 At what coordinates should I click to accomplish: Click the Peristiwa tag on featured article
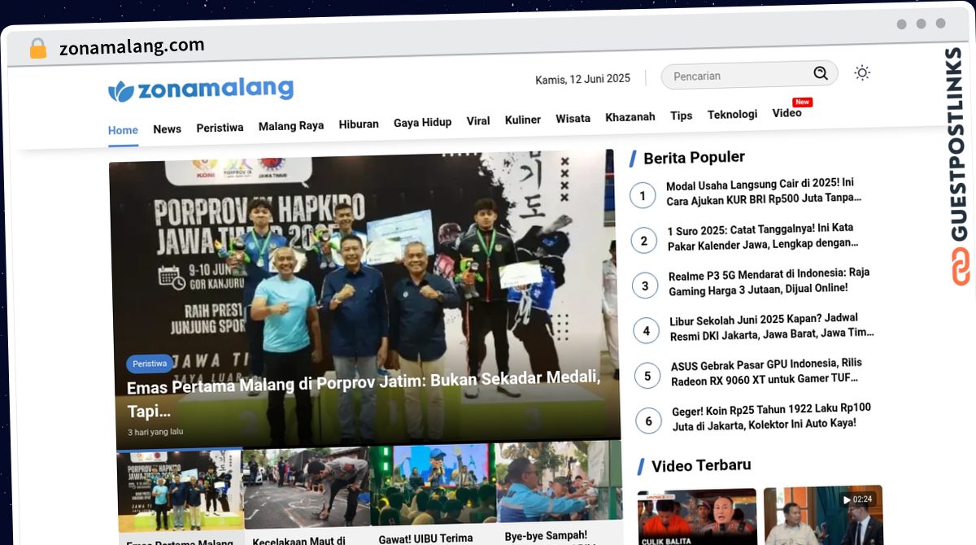(x=150, y=364)
